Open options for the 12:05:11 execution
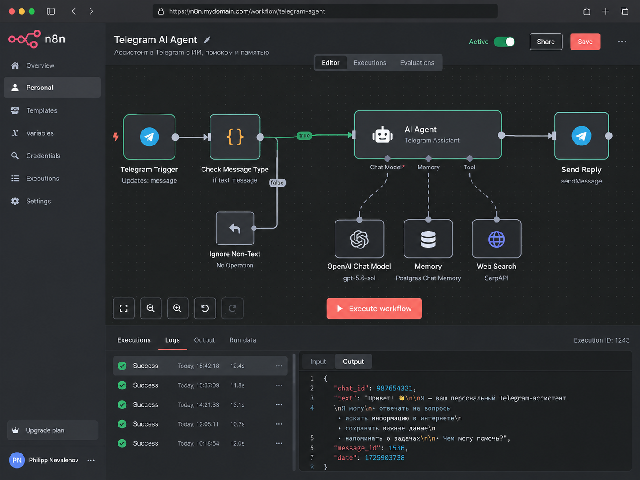640x480 pixels. pos(279,424)
